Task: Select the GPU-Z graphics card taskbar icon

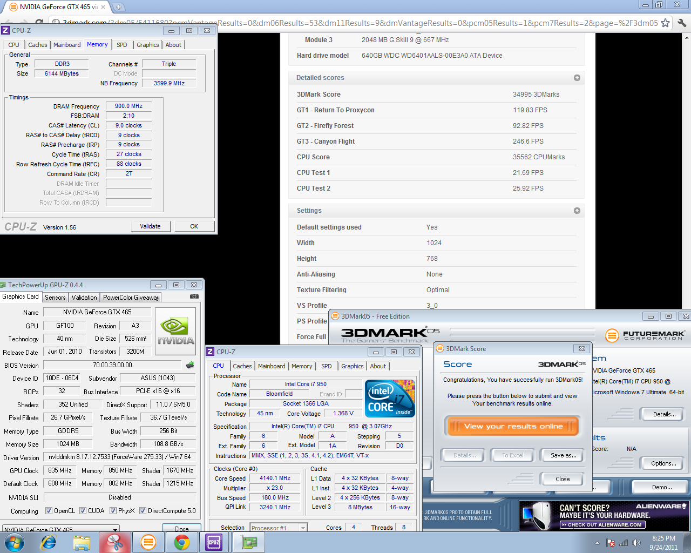Action: tap(249, 542)
